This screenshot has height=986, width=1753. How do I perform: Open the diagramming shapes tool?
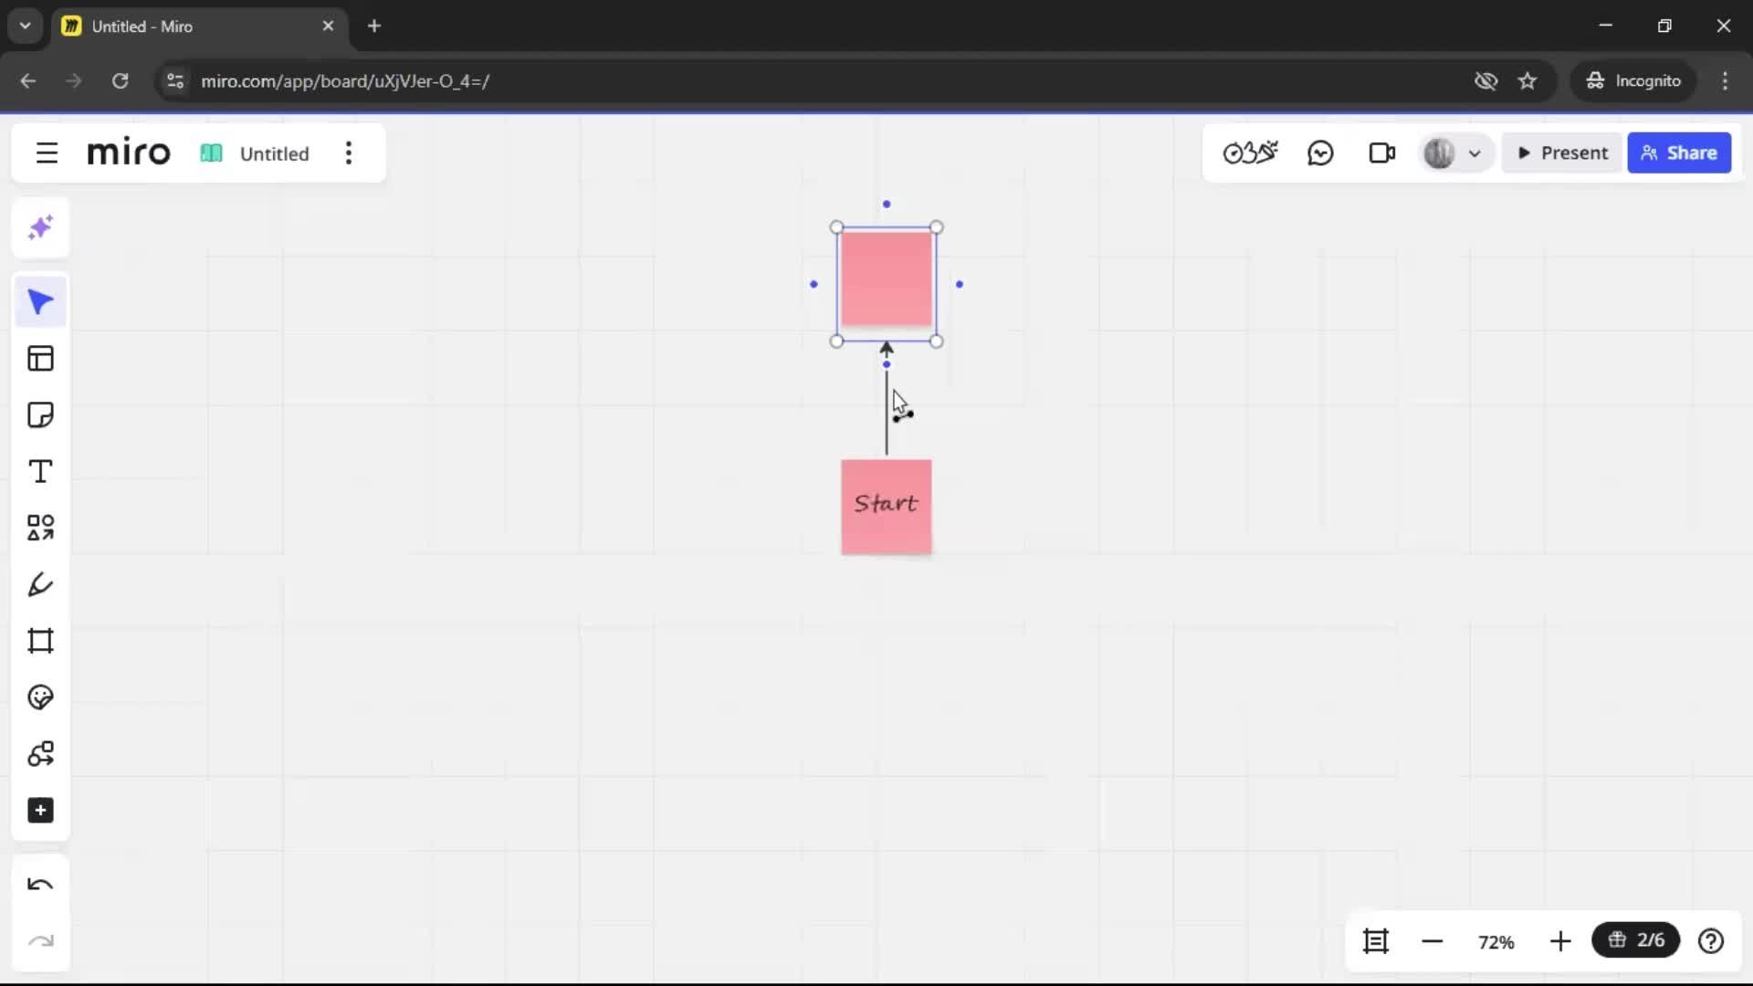coord(40,754)
